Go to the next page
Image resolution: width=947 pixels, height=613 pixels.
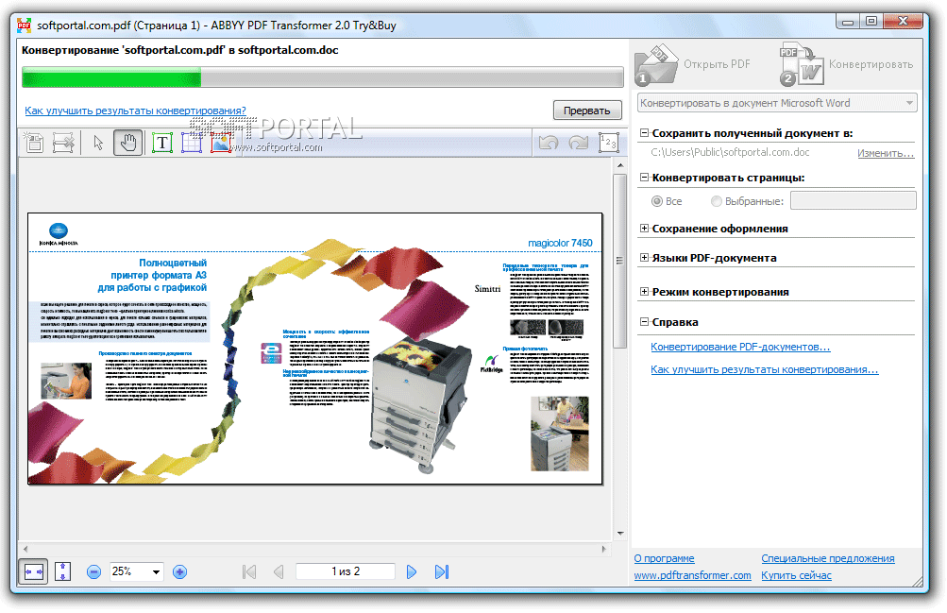[x=412, y=572]
